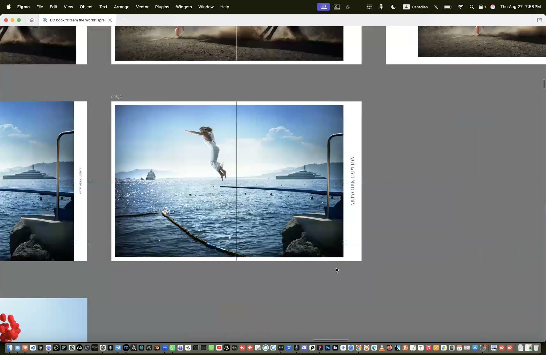
Task: Click the canvas horizontal scrollbar thumb
Action: point(331,340)
